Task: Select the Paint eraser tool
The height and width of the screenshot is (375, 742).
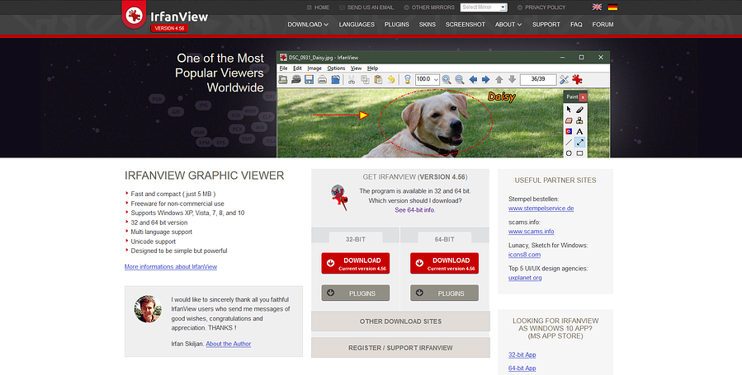Action: click(x=569, y=120)
